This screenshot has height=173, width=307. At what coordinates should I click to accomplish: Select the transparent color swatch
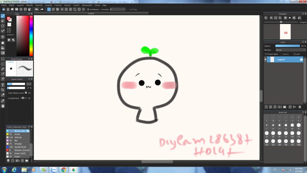tap(9, 25)
